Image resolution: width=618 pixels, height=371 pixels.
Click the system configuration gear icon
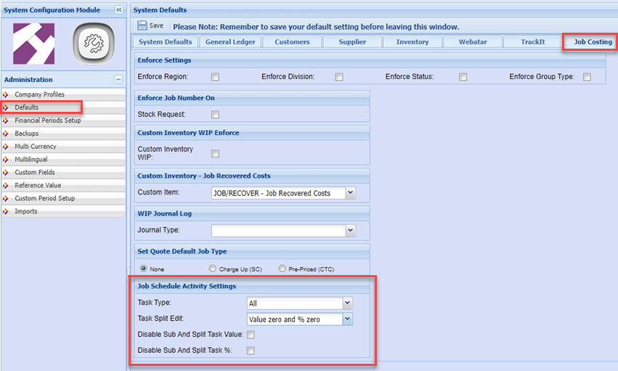[95, 44]
